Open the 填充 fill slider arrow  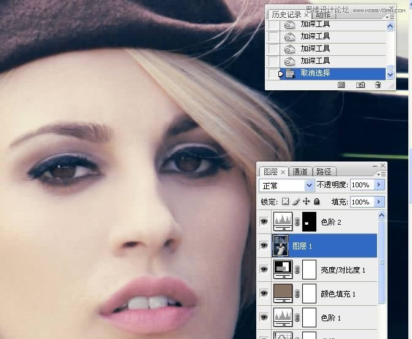[x=379, y=201]
